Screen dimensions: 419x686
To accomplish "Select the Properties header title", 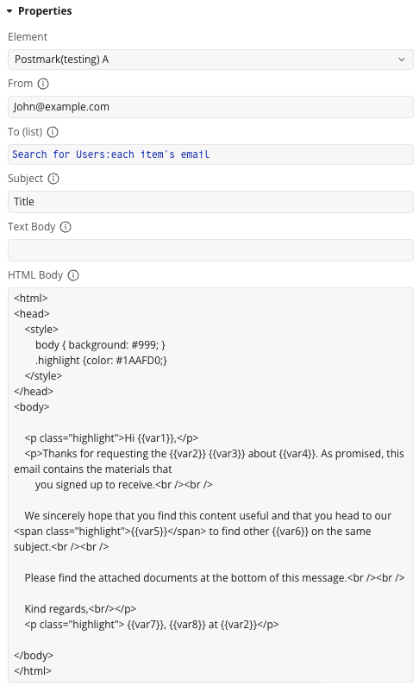I will pyautogui.click(x=45, y=11).
